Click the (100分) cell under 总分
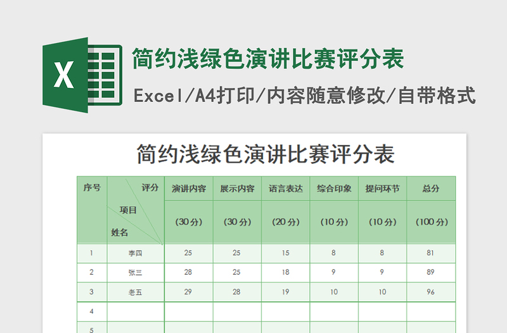The image size is (507, 333). (x=432, y=222)
